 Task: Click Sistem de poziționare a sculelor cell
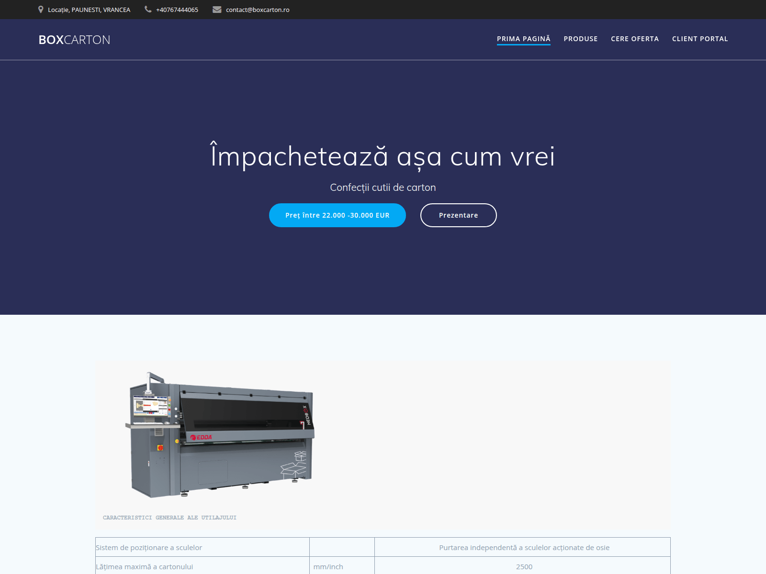pos(203,547)
